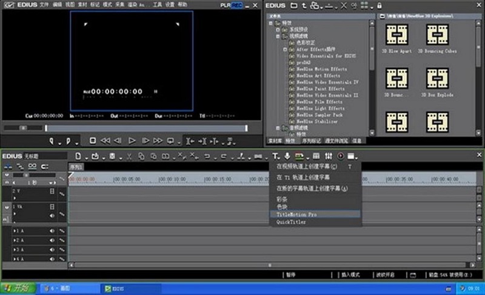Switch to the 素材库 tab

[x=275, y=141]
